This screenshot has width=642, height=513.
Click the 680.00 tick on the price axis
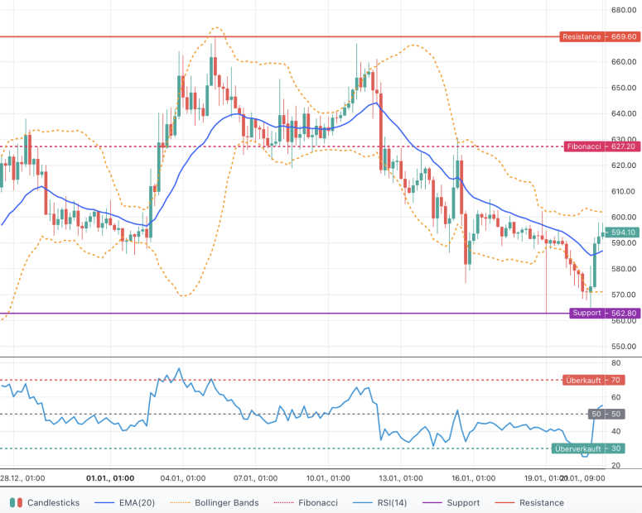point(623,10)
